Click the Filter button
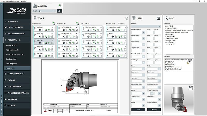The height and width of the screenshot is (116, 207). [138, 110]
